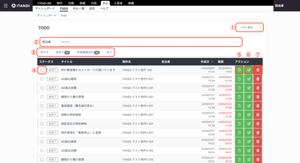The image size is (300, 163).
Task: Delete AD振込依頼 todo of 物件II 401
Action: click(258, 88)
